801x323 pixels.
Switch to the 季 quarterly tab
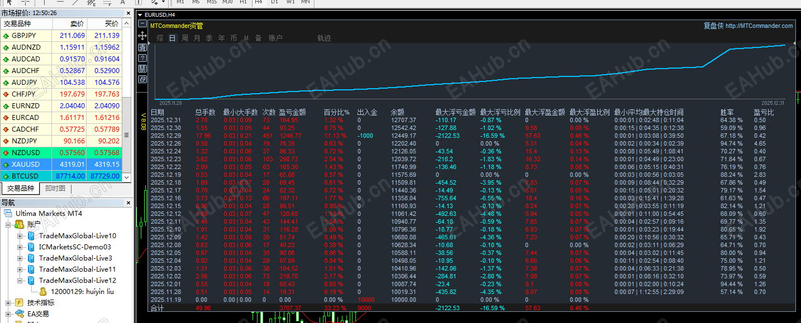(x=209, y=38)
